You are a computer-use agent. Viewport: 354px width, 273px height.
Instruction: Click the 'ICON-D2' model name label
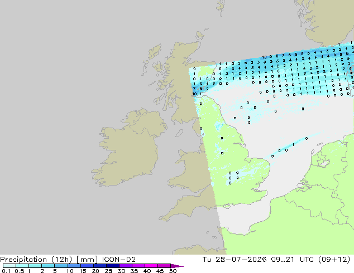point(119,260)
